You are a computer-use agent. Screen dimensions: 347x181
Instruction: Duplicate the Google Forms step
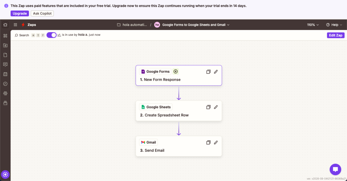click(208, 72)
